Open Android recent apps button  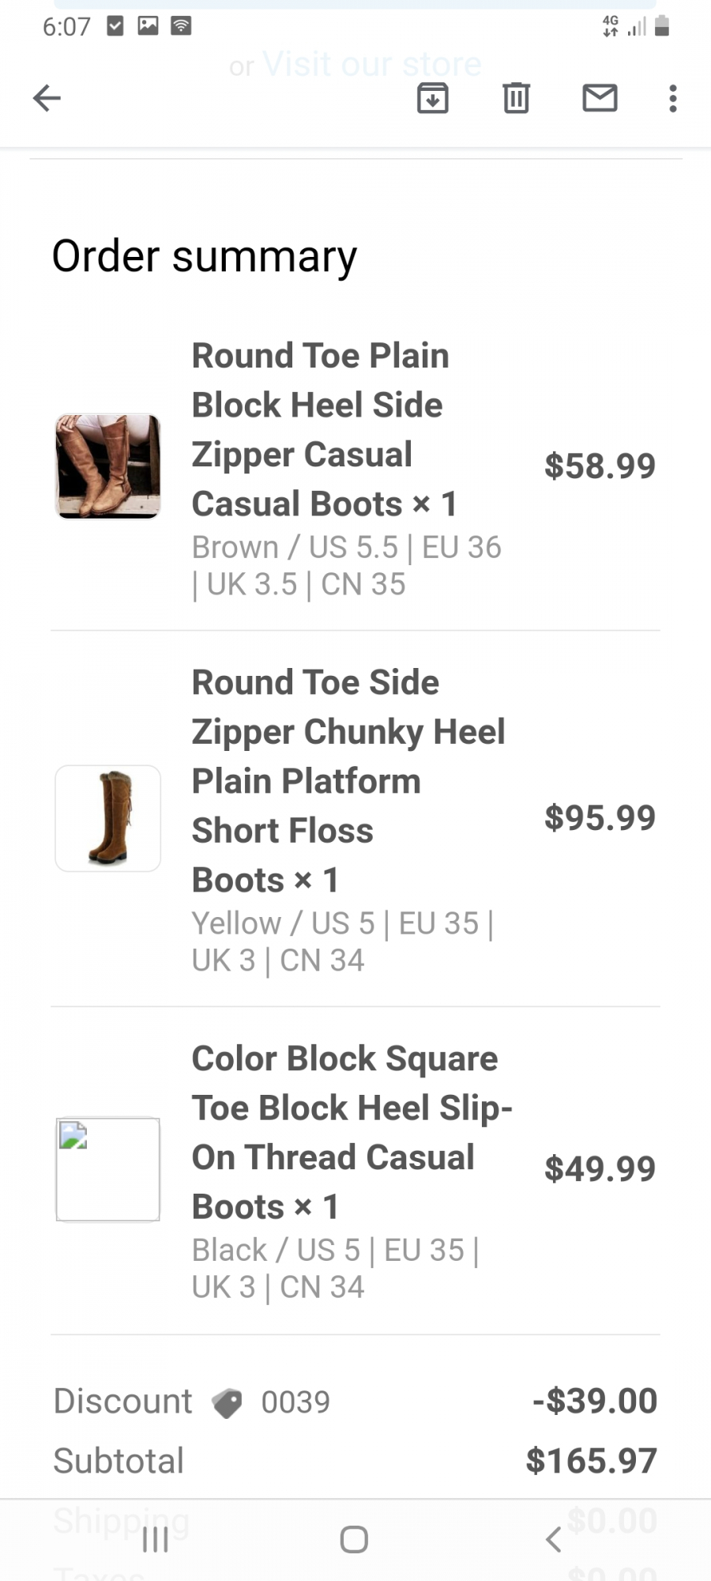click(156, 1538)
